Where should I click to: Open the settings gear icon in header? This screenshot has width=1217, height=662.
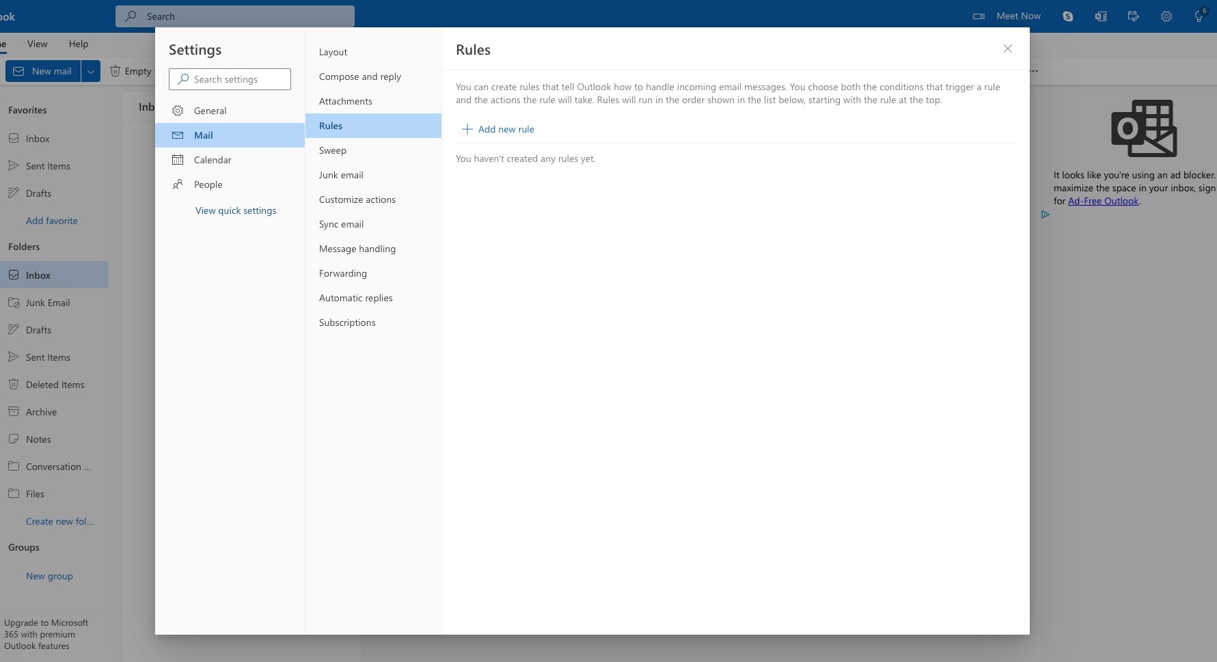coord(1166,16)
